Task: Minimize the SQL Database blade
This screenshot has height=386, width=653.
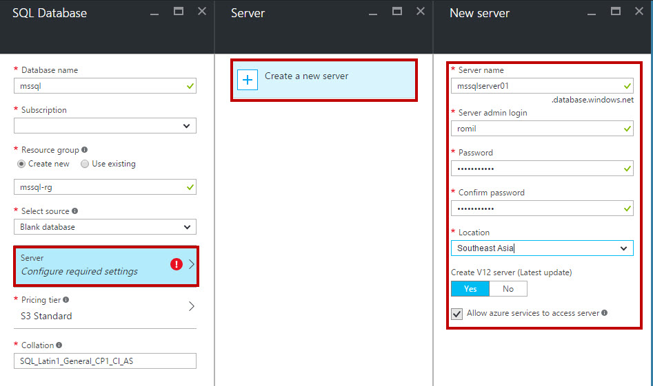Action: pos(154,14)
